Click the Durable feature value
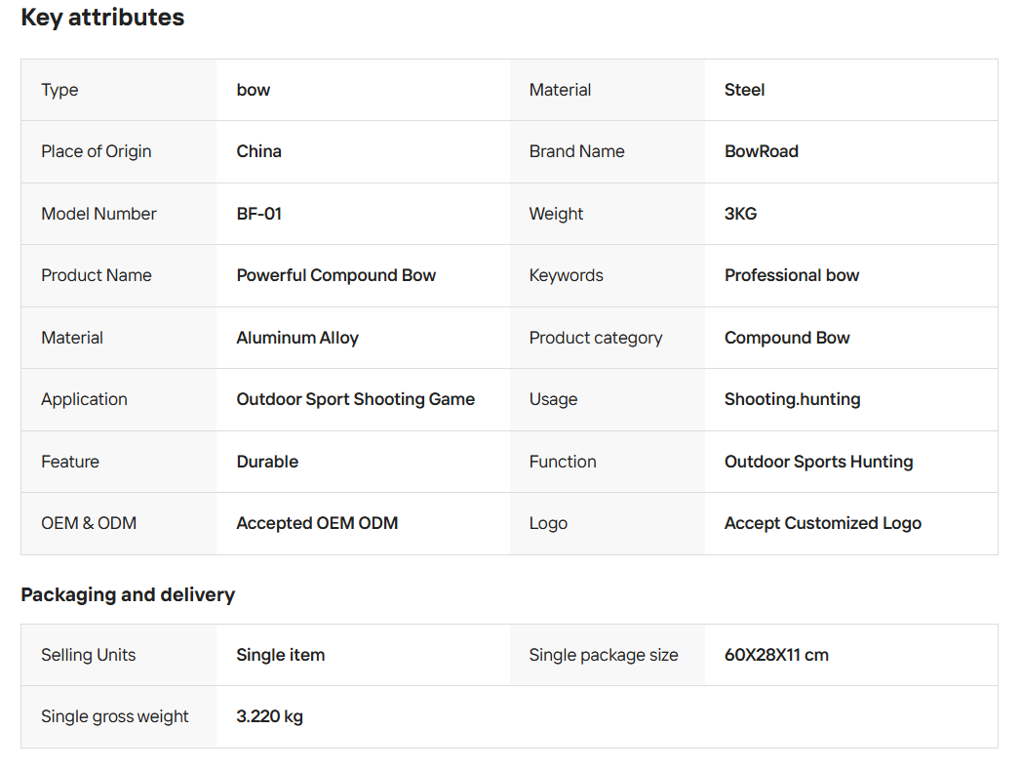This screenshot has height=771, width=1022. click(x=267, y=462)
